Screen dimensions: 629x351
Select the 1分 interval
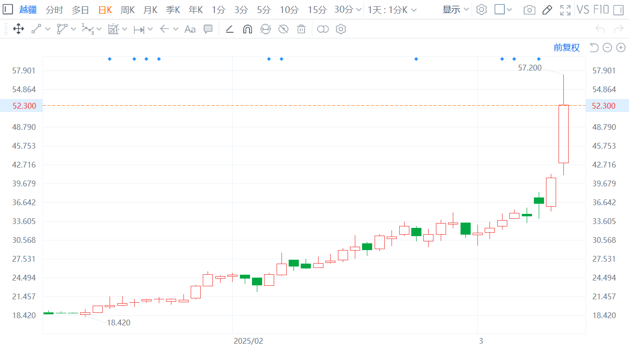(218, 10)
